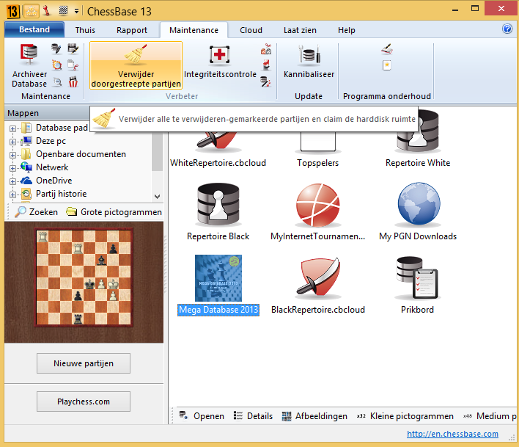519x447 pixels.
Task: Select the Topspelers database
Action: 317,141
